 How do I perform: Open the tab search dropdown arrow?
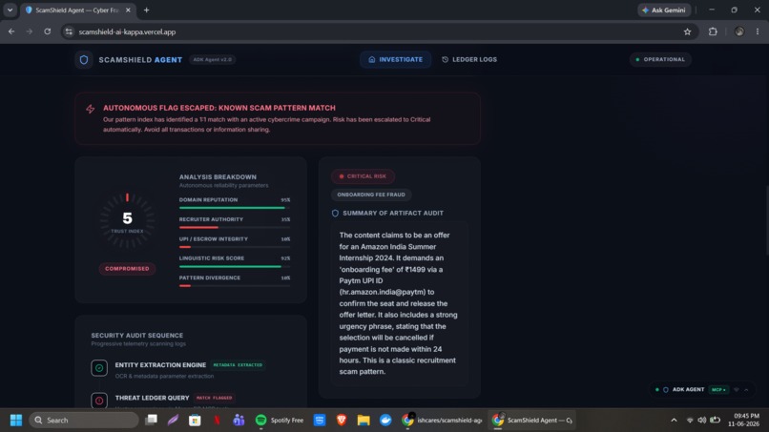[x=10, y=10]
